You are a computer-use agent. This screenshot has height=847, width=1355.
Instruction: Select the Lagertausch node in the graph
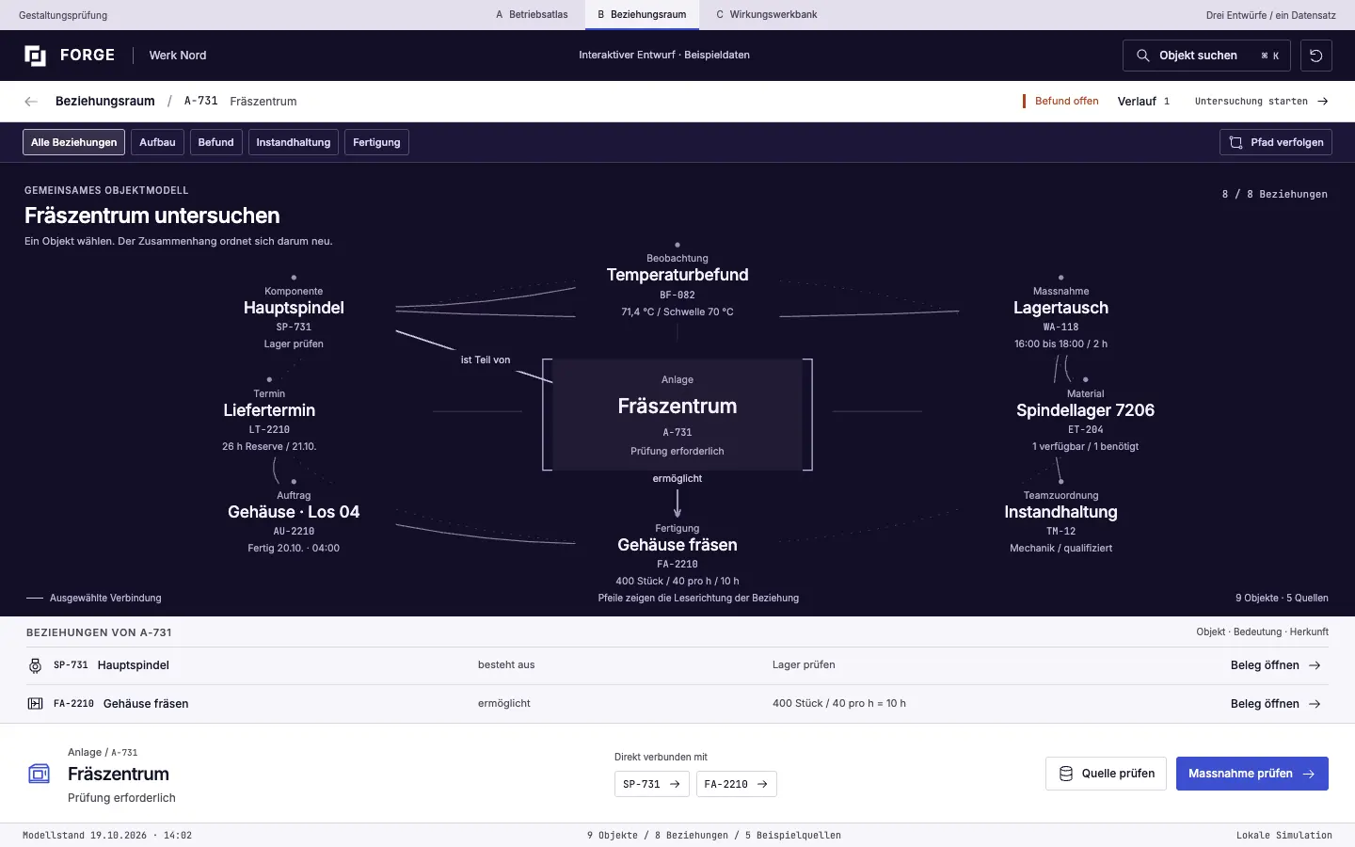[x=1060, y=313]
